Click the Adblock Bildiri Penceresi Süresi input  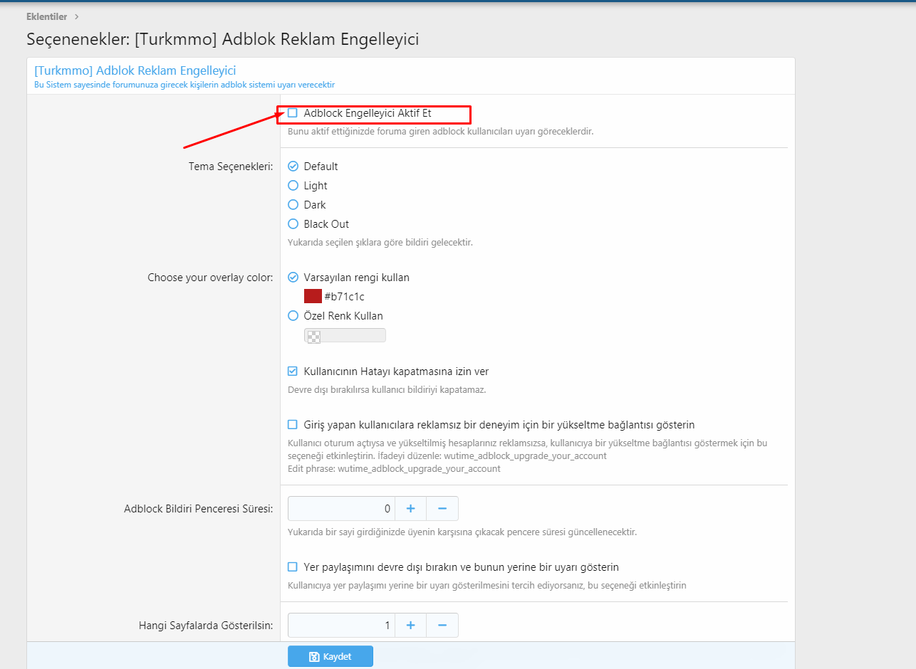point(341,508)
